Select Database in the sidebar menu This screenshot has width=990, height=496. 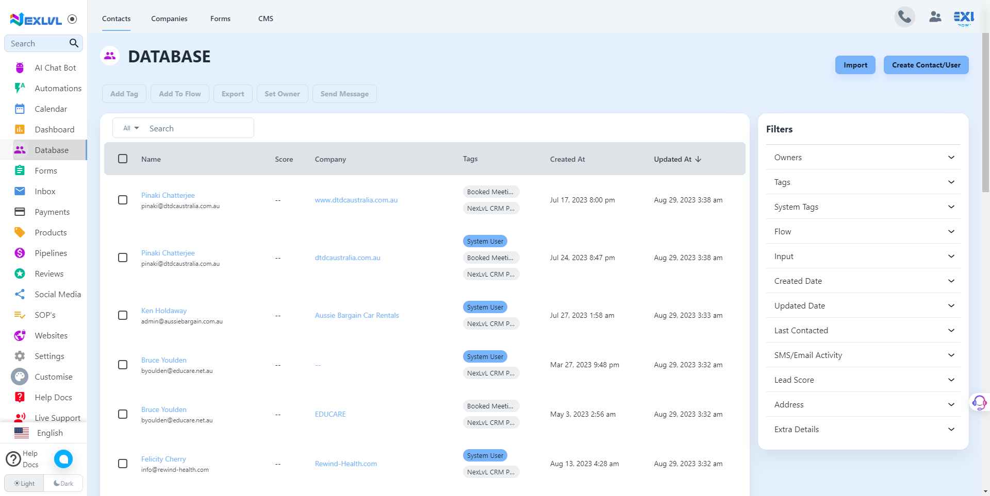(43, 150)
